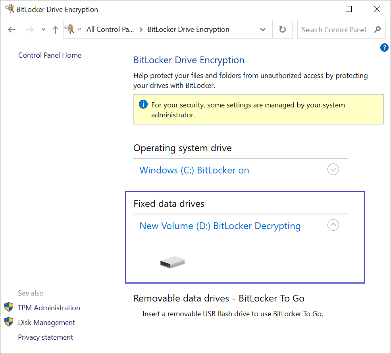Screen dimensions: 391x354
Task: Open the recent locations dropdown arrow
Action: 43,29
